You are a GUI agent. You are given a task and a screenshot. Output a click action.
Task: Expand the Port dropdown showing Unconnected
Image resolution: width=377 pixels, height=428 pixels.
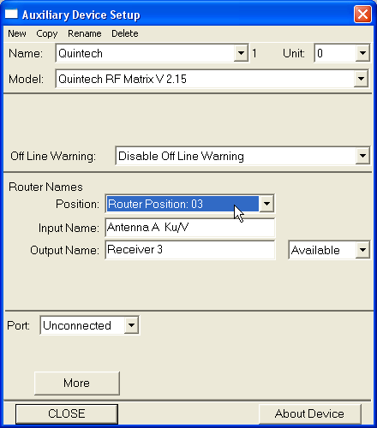tap(131, 325)
